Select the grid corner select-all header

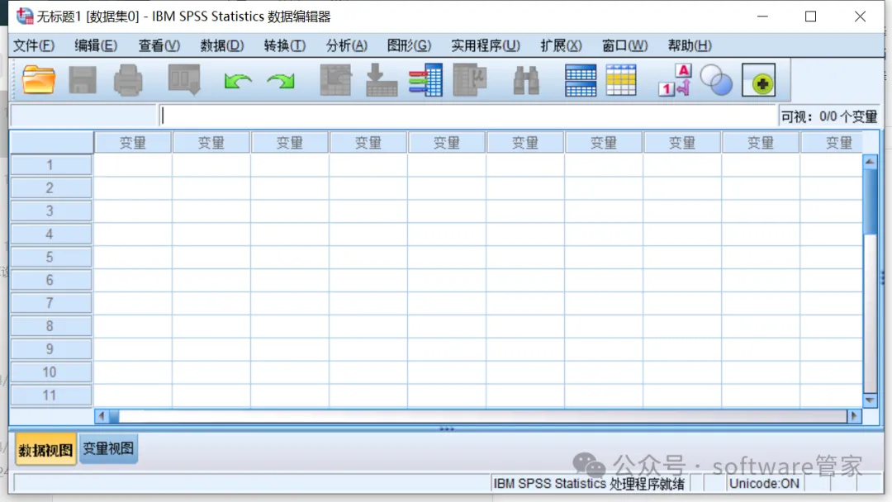click(x=52, y=143)
